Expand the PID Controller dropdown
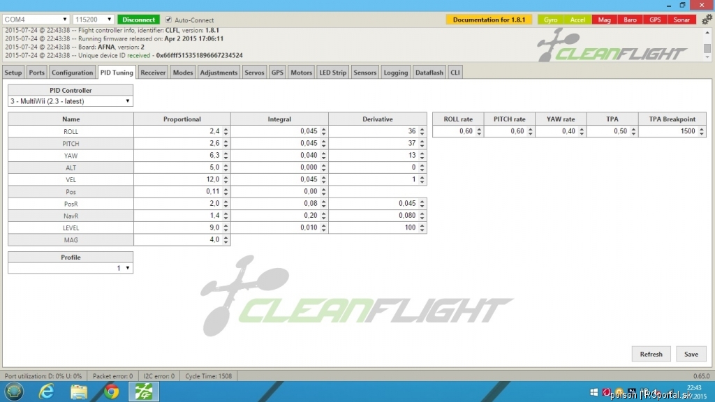The width and height of the screenshot is (715, 402). [x=71, y=101]
